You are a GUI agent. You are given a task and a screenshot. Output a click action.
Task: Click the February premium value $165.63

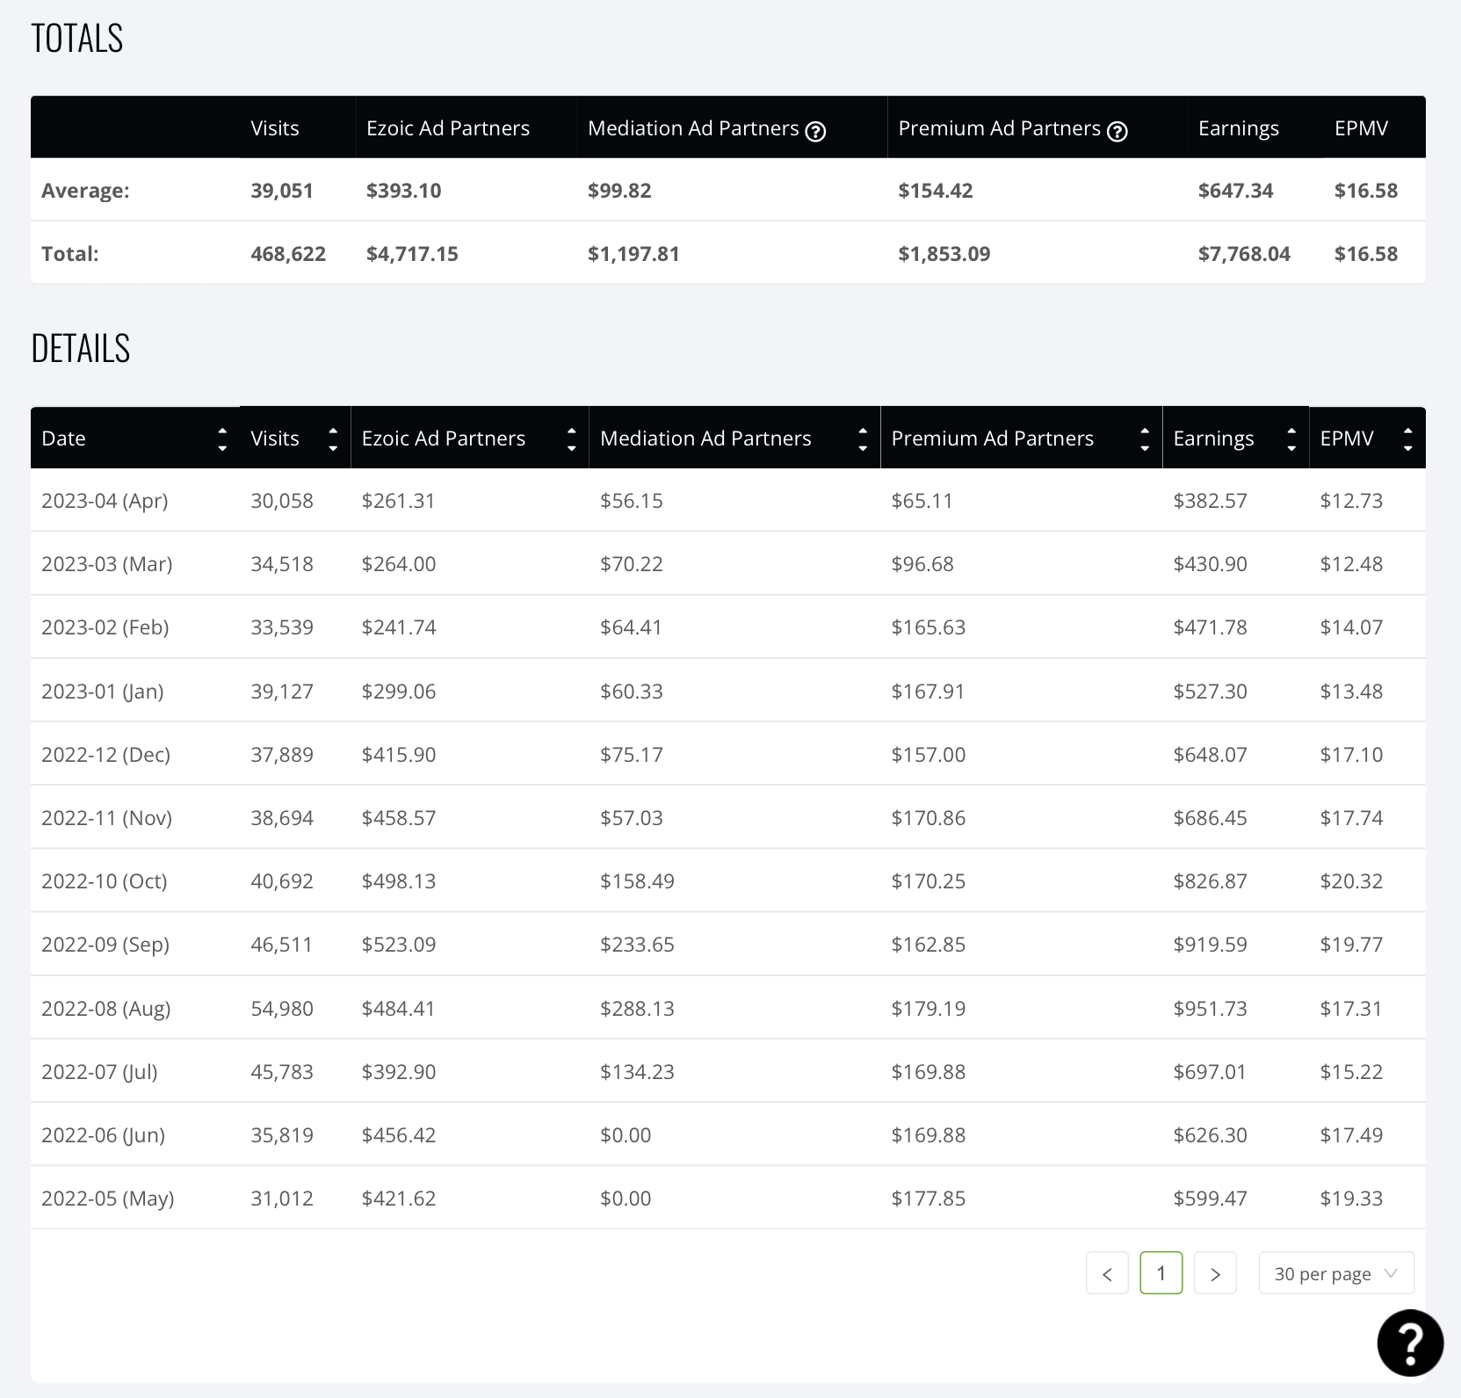point(928,627)
